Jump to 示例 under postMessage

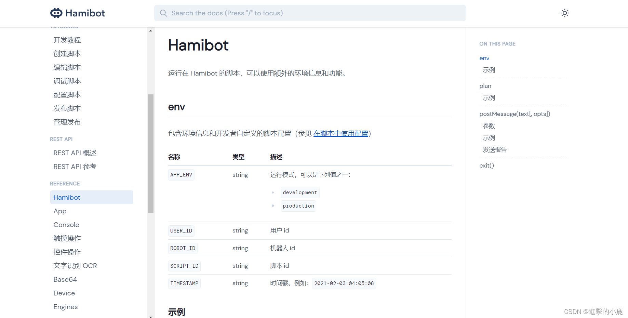(489, 138)
